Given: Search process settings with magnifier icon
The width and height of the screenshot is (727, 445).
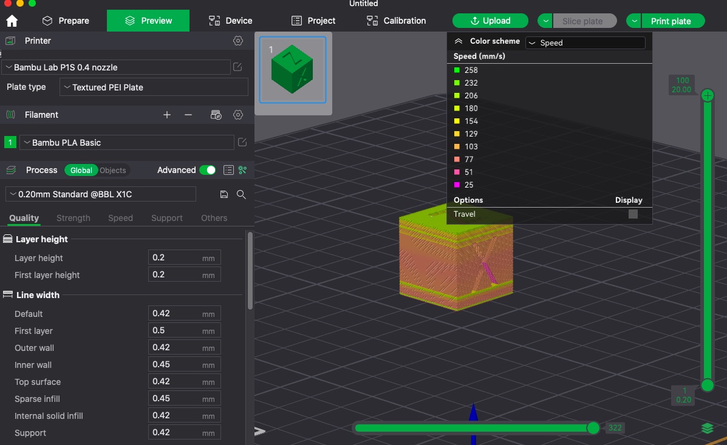Looking at the screenshot, I should point(241,194).
